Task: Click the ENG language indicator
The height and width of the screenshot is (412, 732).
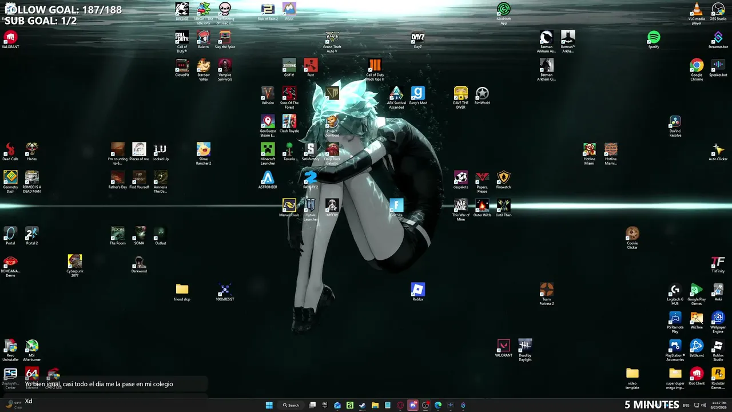Action: 686,405
